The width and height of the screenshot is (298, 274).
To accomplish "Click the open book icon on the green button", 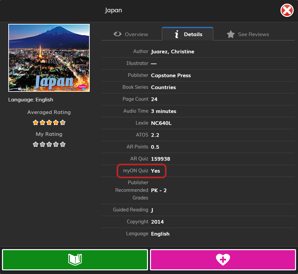I will [x=75, y=260].
